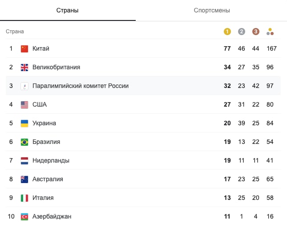This screenshot has height=227, width=287.
Task: Open the Китай country link
Action: pos(41,48)
